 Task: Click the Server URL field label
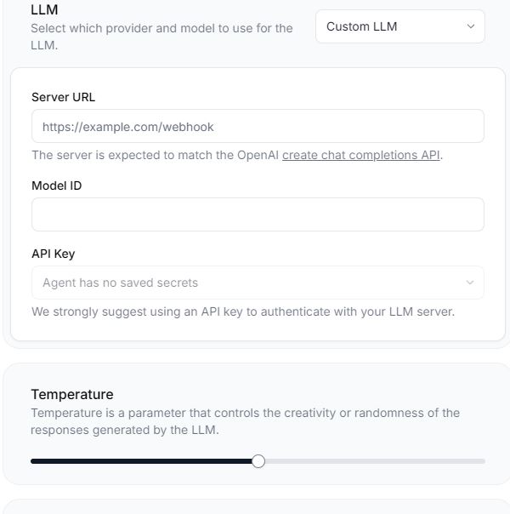tap(63, 97)
